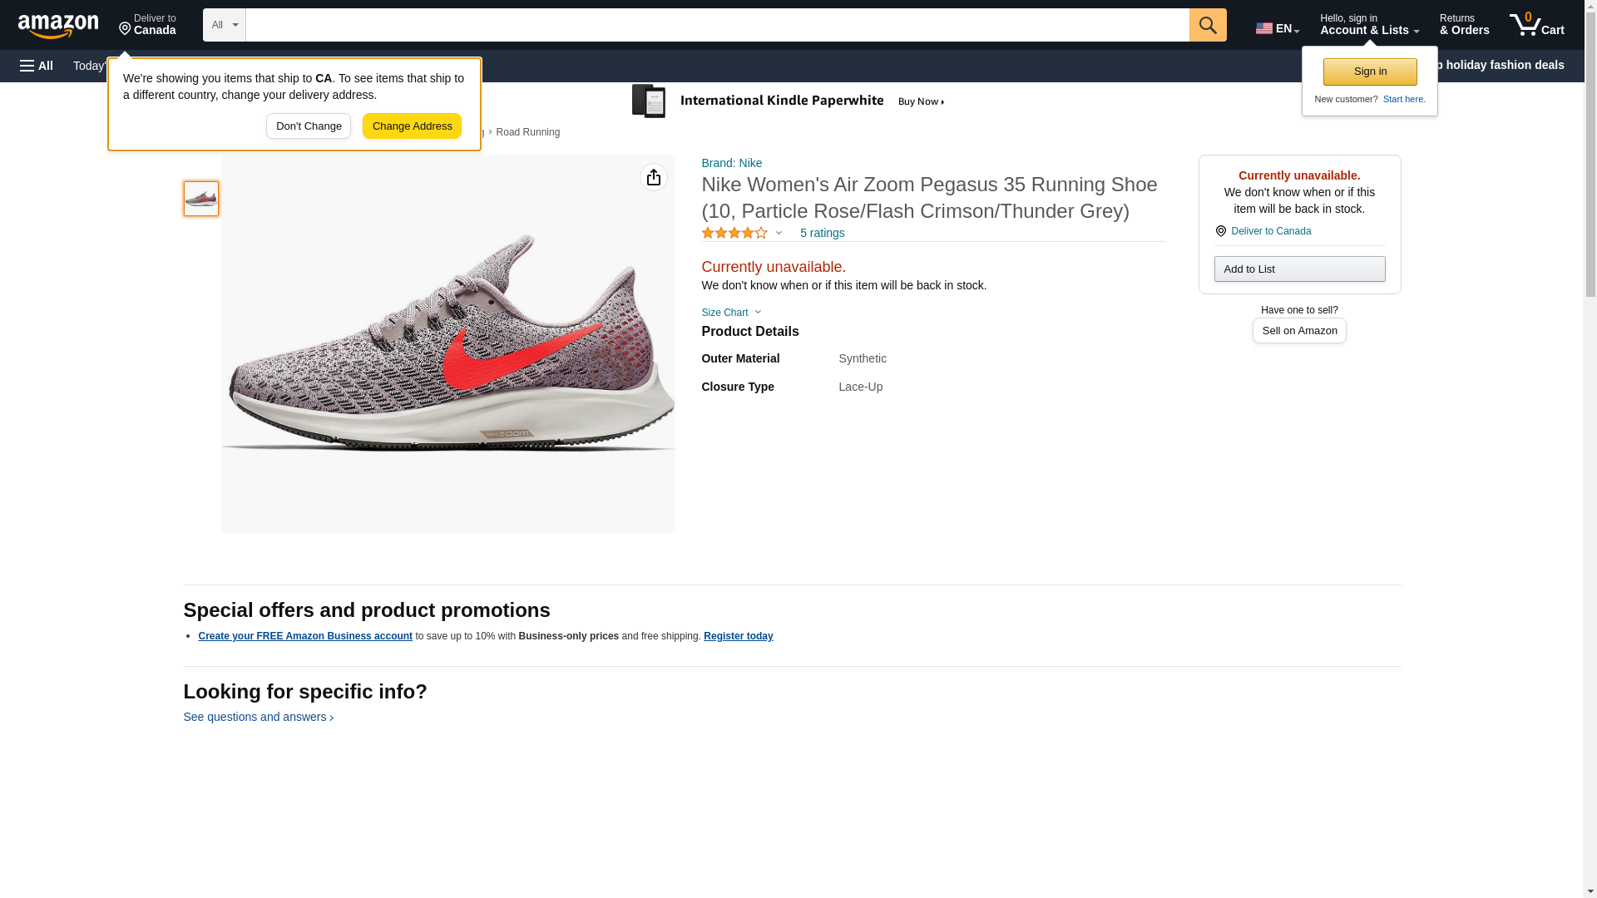Expand the Size Chart dropdown
Viewport: 1597px width, 898px height.
tap(731, 313)
